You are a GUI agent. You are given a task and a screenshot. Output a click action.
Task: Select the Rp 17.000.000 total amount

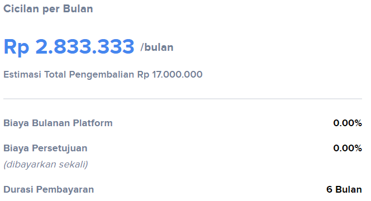pos(170,74)
